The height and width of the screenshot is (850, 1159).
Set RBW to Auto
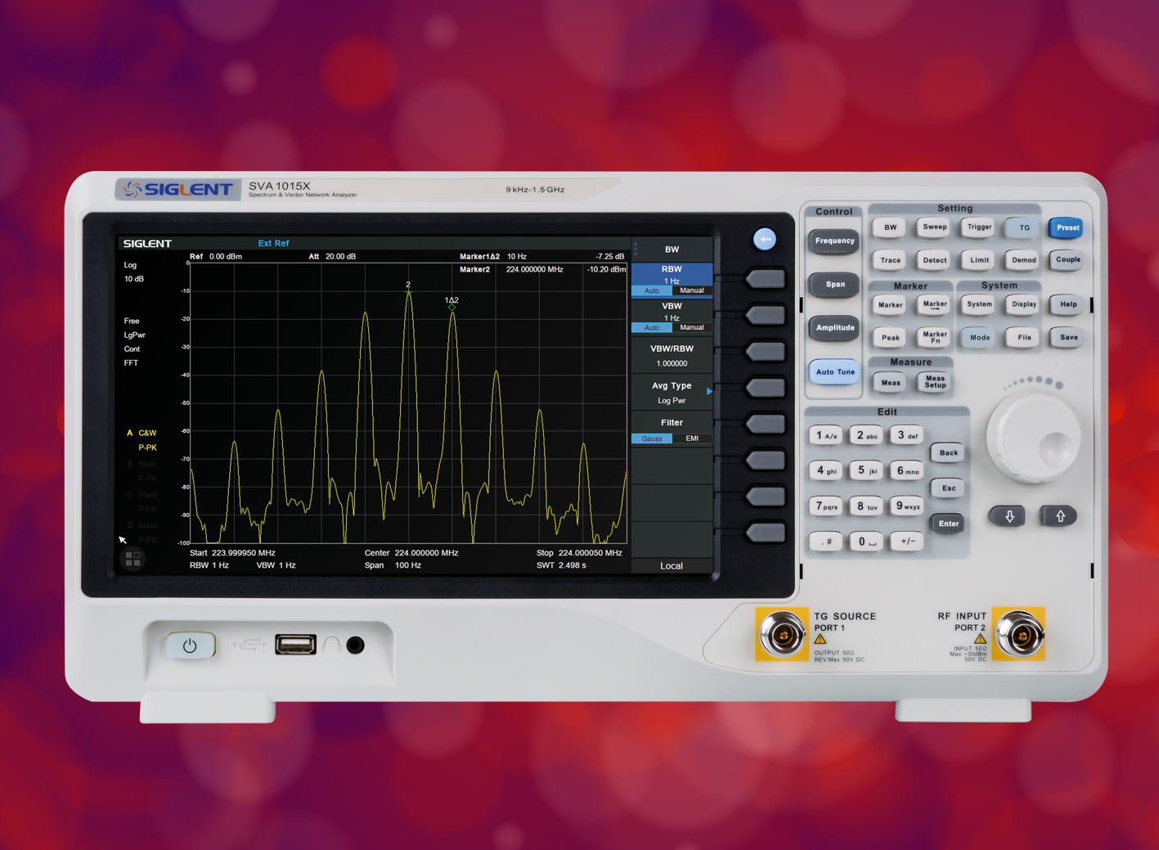[652, 290]
